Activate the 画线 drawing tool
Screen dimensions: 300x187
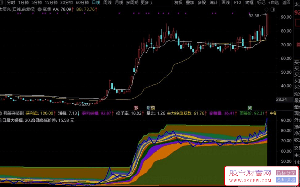pos(226,3)
